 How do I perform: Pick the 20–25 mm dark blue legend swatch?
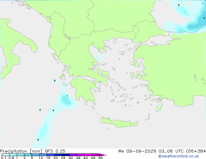(58, 155)
